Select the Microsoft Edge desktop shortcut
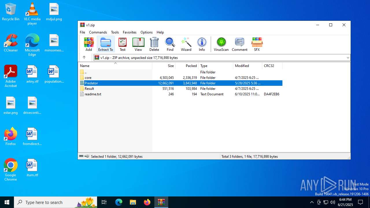 point(32,45)
